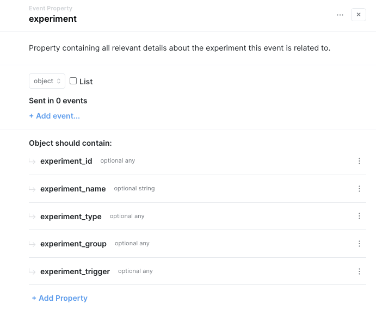Close the experiment property panel
Image resolution: width=376 pixels, height=316 pixels.
[359, 15]
